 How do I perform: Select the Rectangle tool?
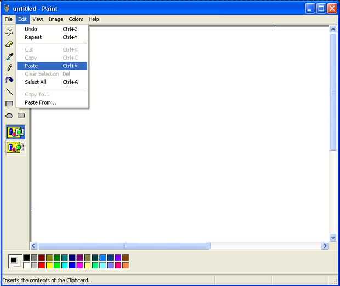click(x=9, y=104)
